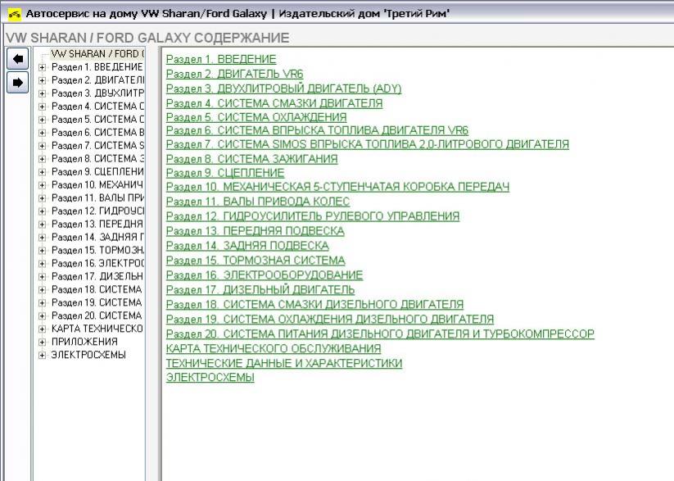Viewport: 674px width, 481px height.
Task: Open link Раздел 3. ДВУХЛИТРОВЫЙ ДВИГАТЕЛЬ (ADY)
Action: 283,88
